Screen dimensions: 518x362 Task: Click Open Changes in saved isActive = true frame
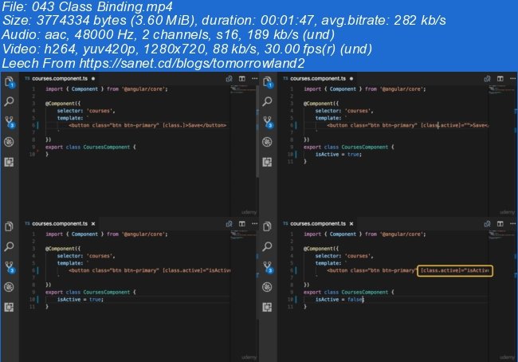[x=229, y=224]
